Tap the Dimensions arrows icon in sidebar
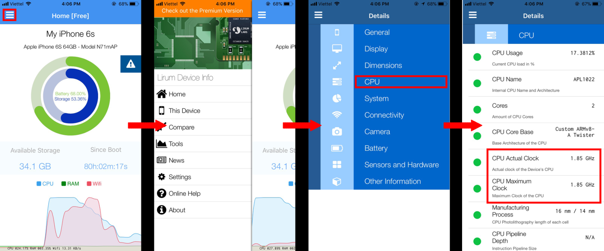604x251 pixels. pos(337,65)
